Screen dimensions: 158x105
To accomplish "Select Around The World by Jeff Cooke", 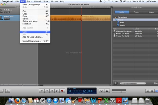I will pos(135,36).
